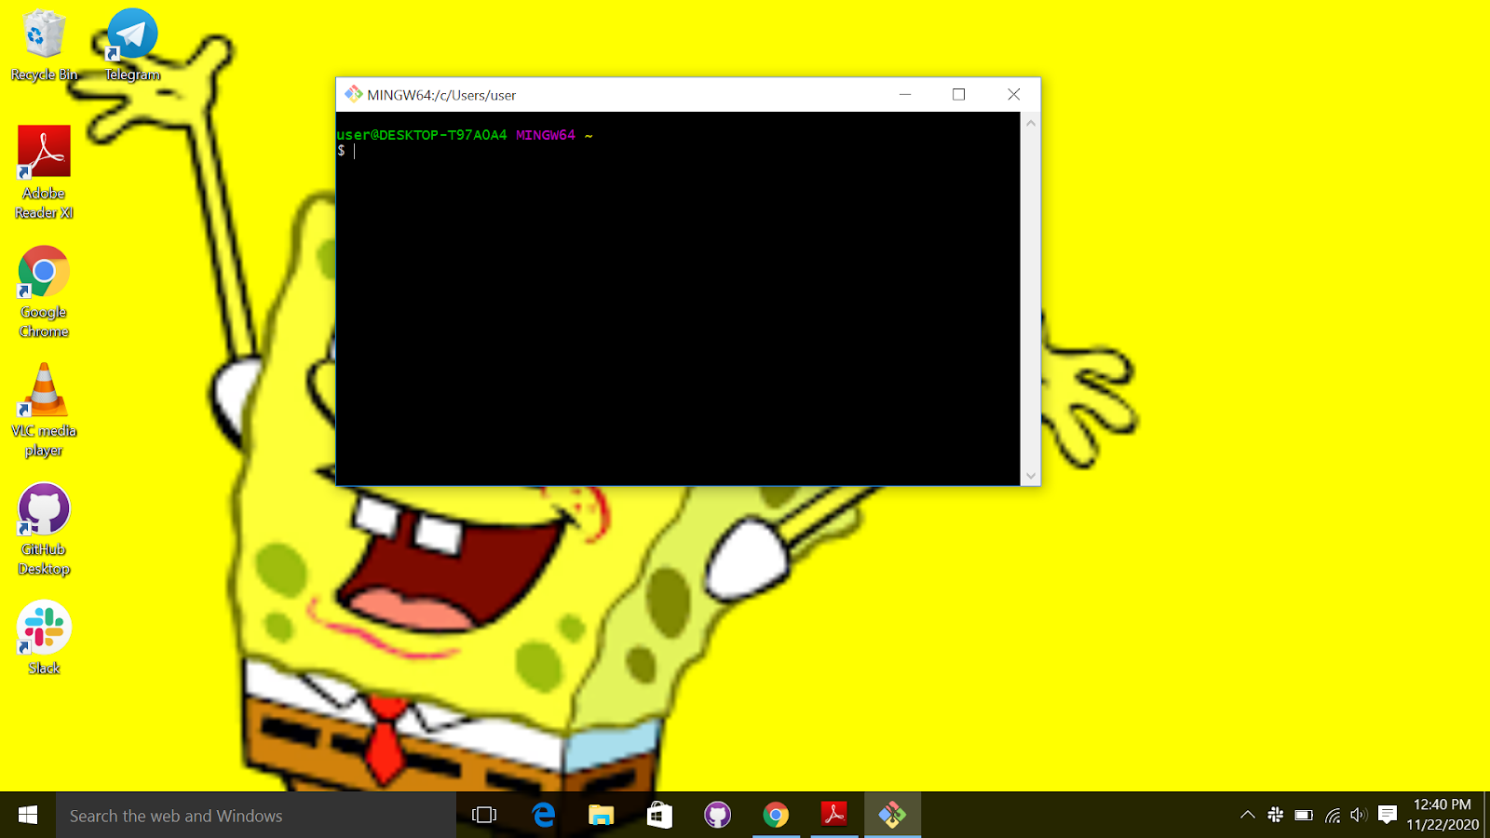Image resolution: width=1490 pixels, height=838 pixels.
Task: Open the Wi-Fi network tray icon
Action: click(x=1332, y=816)
